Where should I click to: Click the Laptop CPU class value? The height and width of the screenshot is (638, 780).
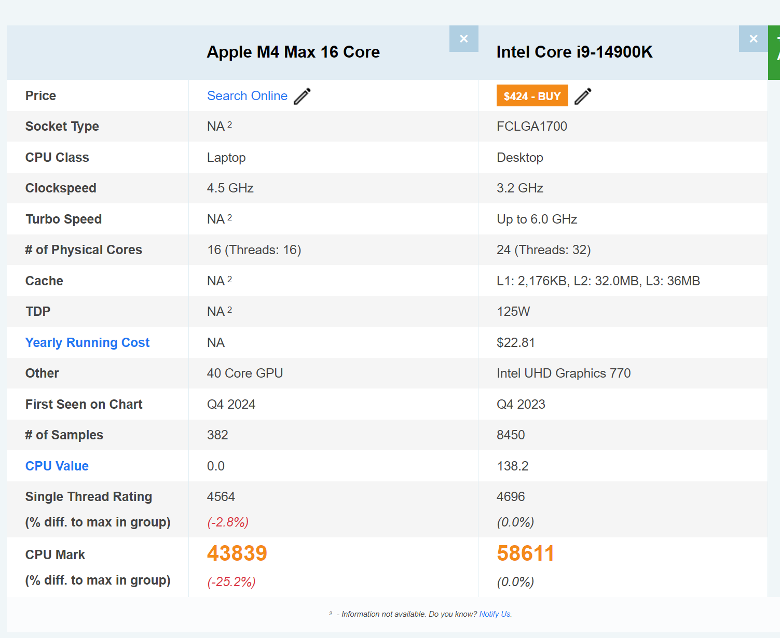coord(226,158)
